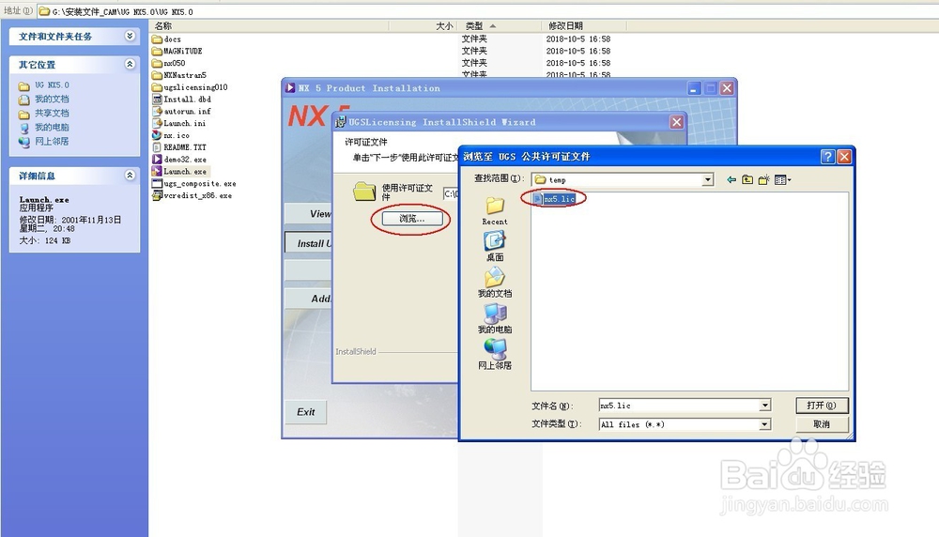Select Launch.exe file in Explorer

pos(179,171)
